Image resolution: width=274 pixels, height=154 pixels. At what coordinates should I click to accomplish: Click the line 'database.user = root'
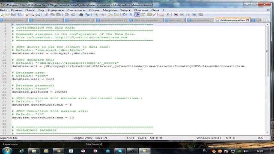pos(33,79)
